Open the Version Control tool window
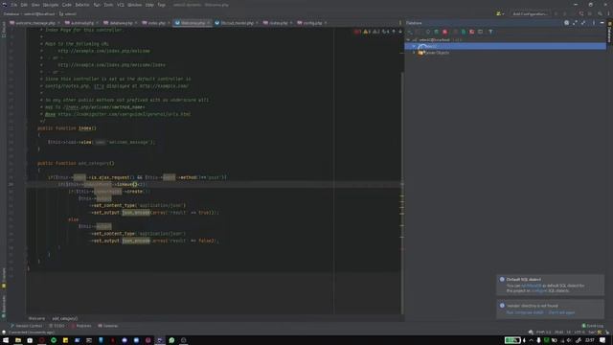Screen dimensions: 613x345 (26, 326)
